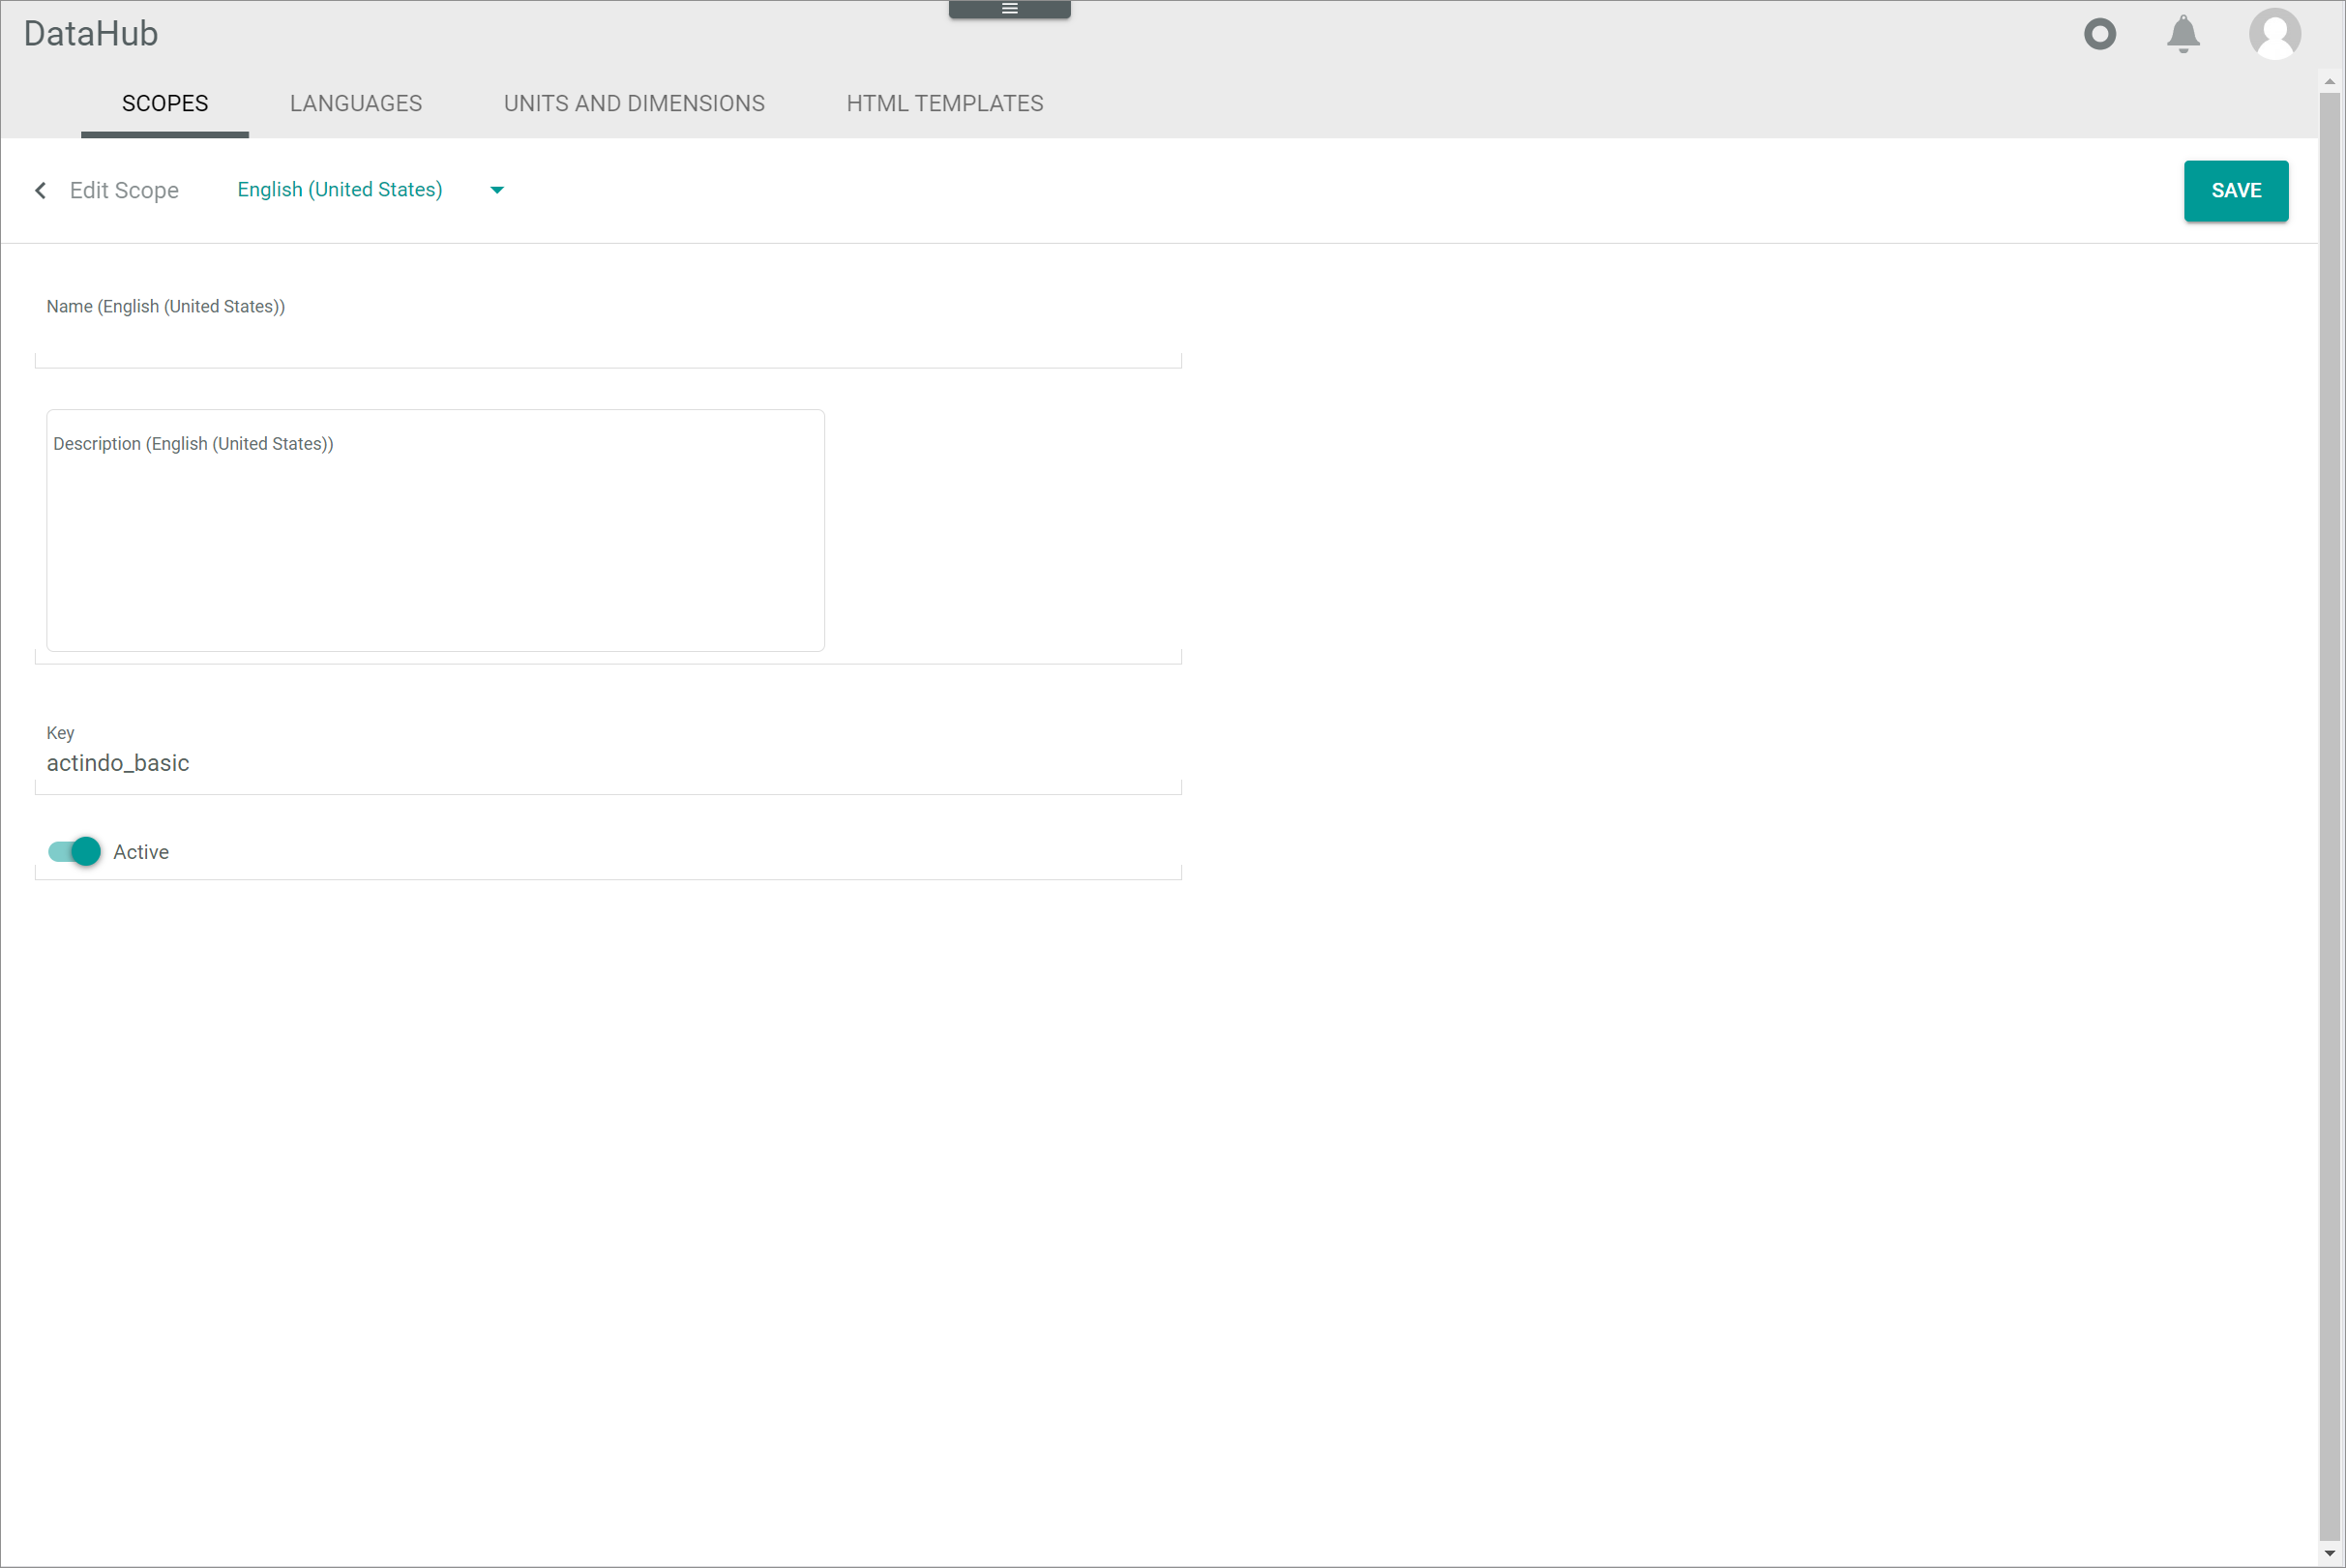Click the user profile avatar icon
The width and height of the screenshot is (2346, 1568).
point(2272,33)
